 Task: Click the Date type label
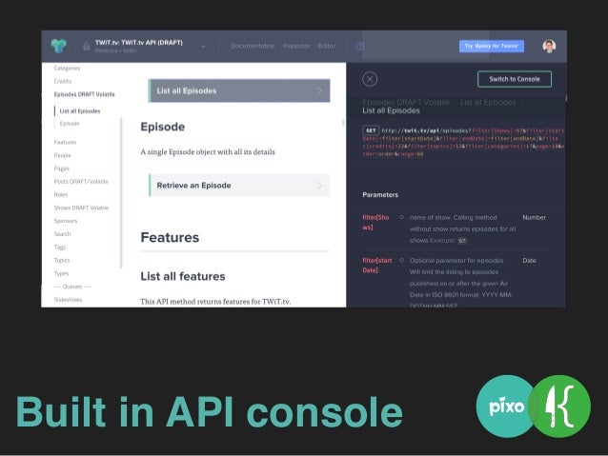529,261
